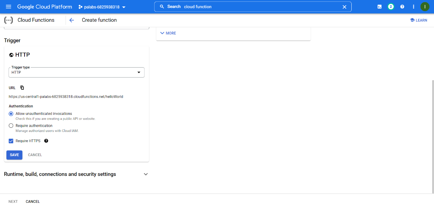434x207 pixels.
Task: Open the notifications icon showing 2
Action: tap(391, 6)
